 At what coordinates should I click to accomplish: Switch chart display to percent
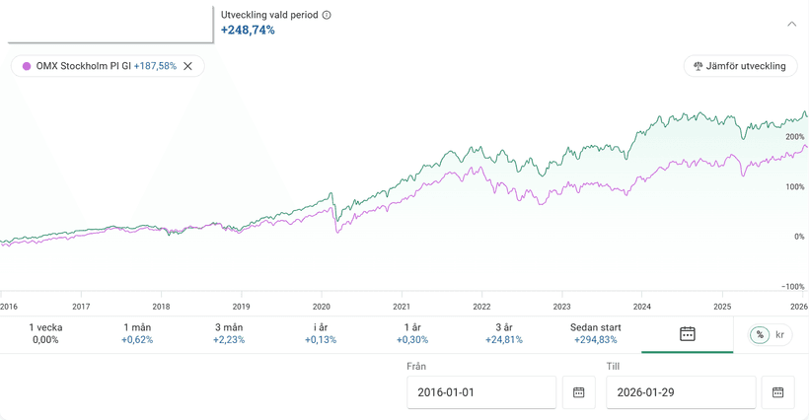760,335
